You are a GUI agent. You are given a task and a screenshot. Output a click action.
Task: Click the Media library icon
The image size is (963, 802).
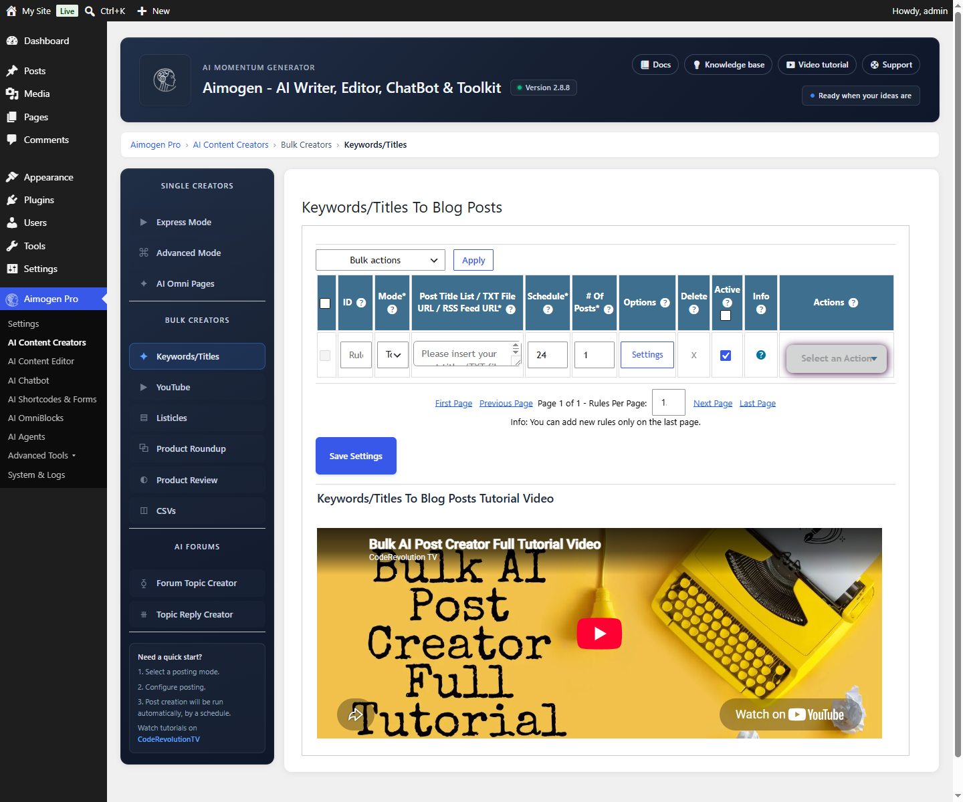click(12, 94)
